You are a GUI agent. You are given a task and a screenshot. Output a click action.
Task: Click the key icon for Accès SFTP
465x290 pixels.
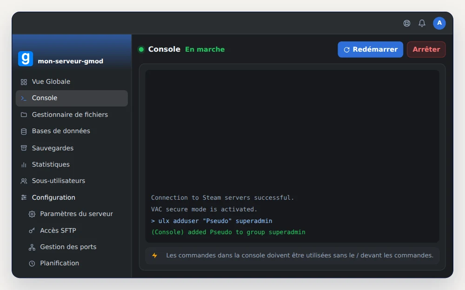pos(32,230)
